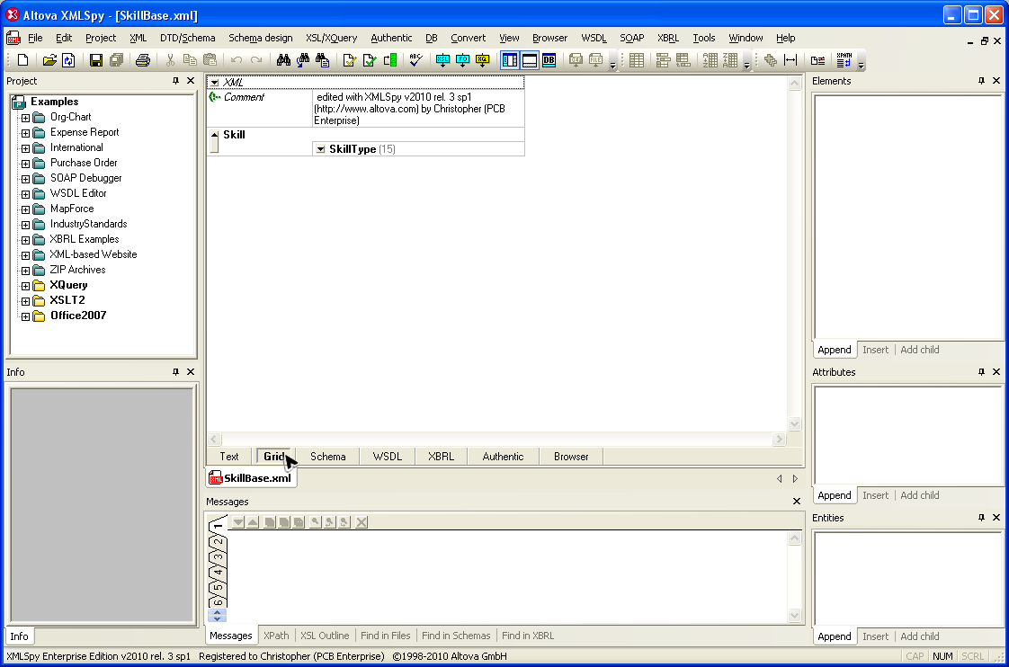1009x667 pixels.
Task: Pin the Project panel
Action: click(175, 81)
